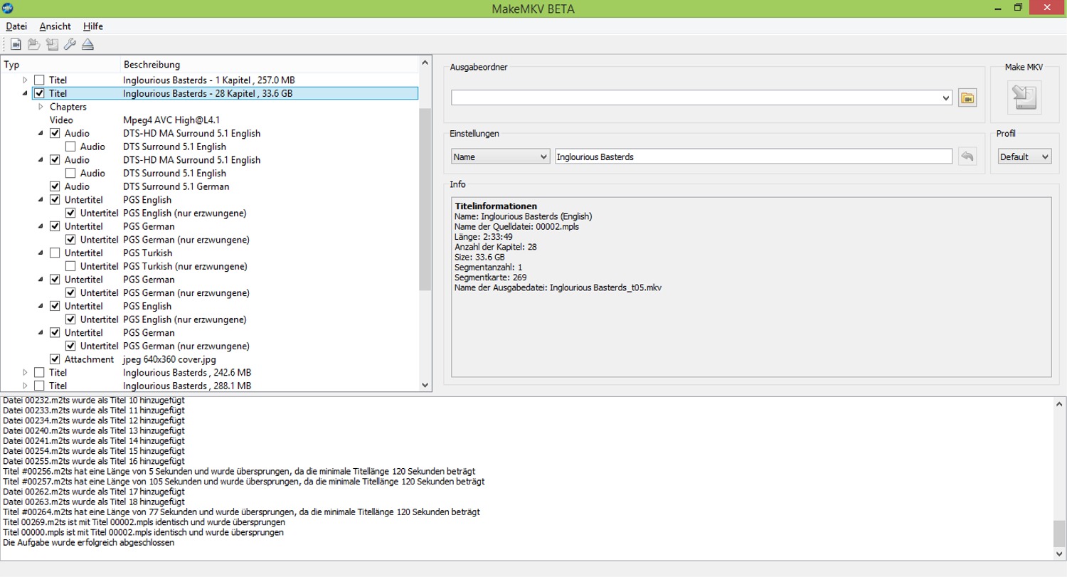Click log line 'Datei 00262.m2ts wurde als Titel 17'
This screenshot has width=1067, height=577.
click(94, 491)
